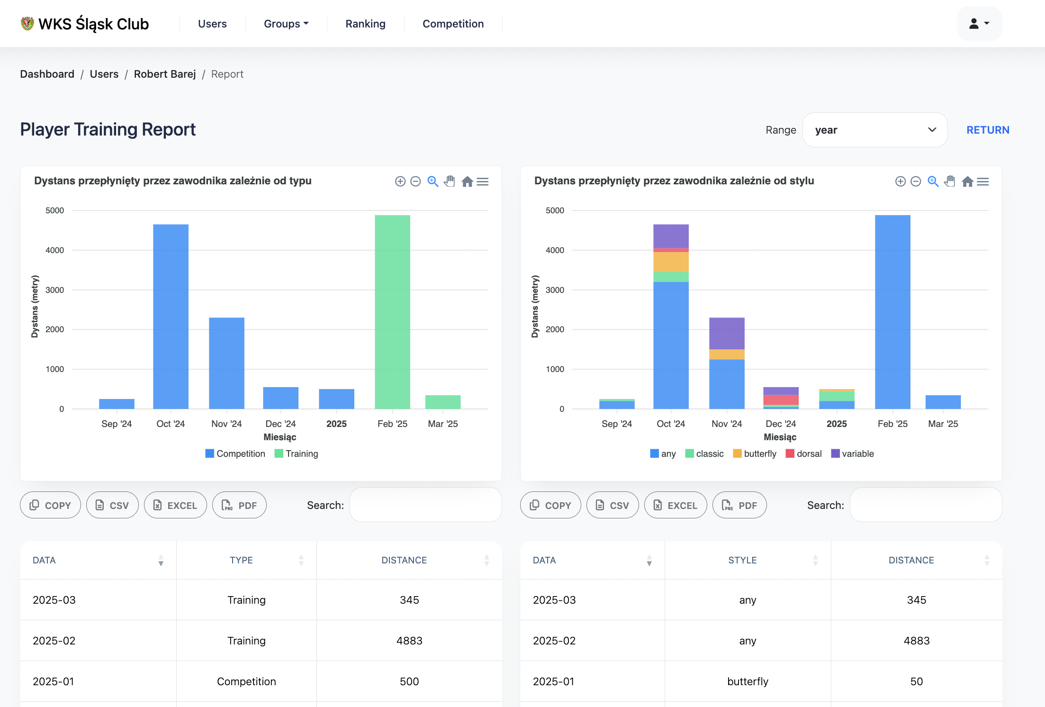
Task: Select selection zoom magnifier on style chart
Action: (x=933, y=181)
